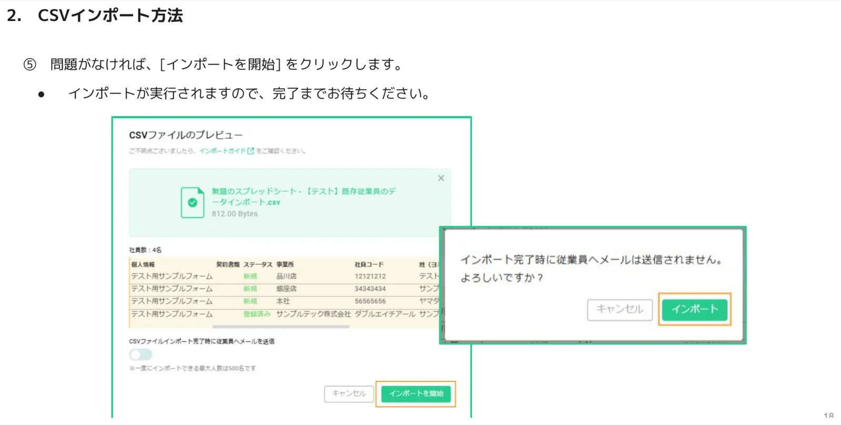
Task: Click the employee code 56565656
Action: click(370, 301)
